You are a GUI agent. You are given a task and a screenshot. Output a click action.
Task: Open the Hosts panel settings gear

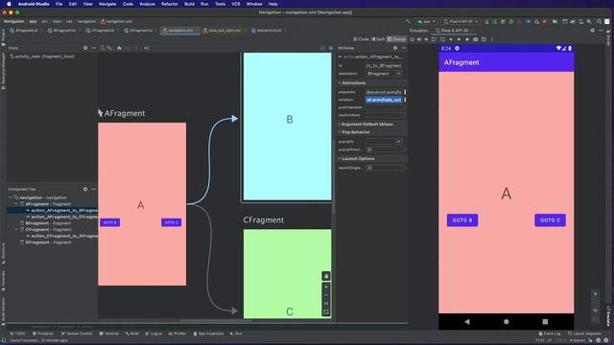point(85,48)
